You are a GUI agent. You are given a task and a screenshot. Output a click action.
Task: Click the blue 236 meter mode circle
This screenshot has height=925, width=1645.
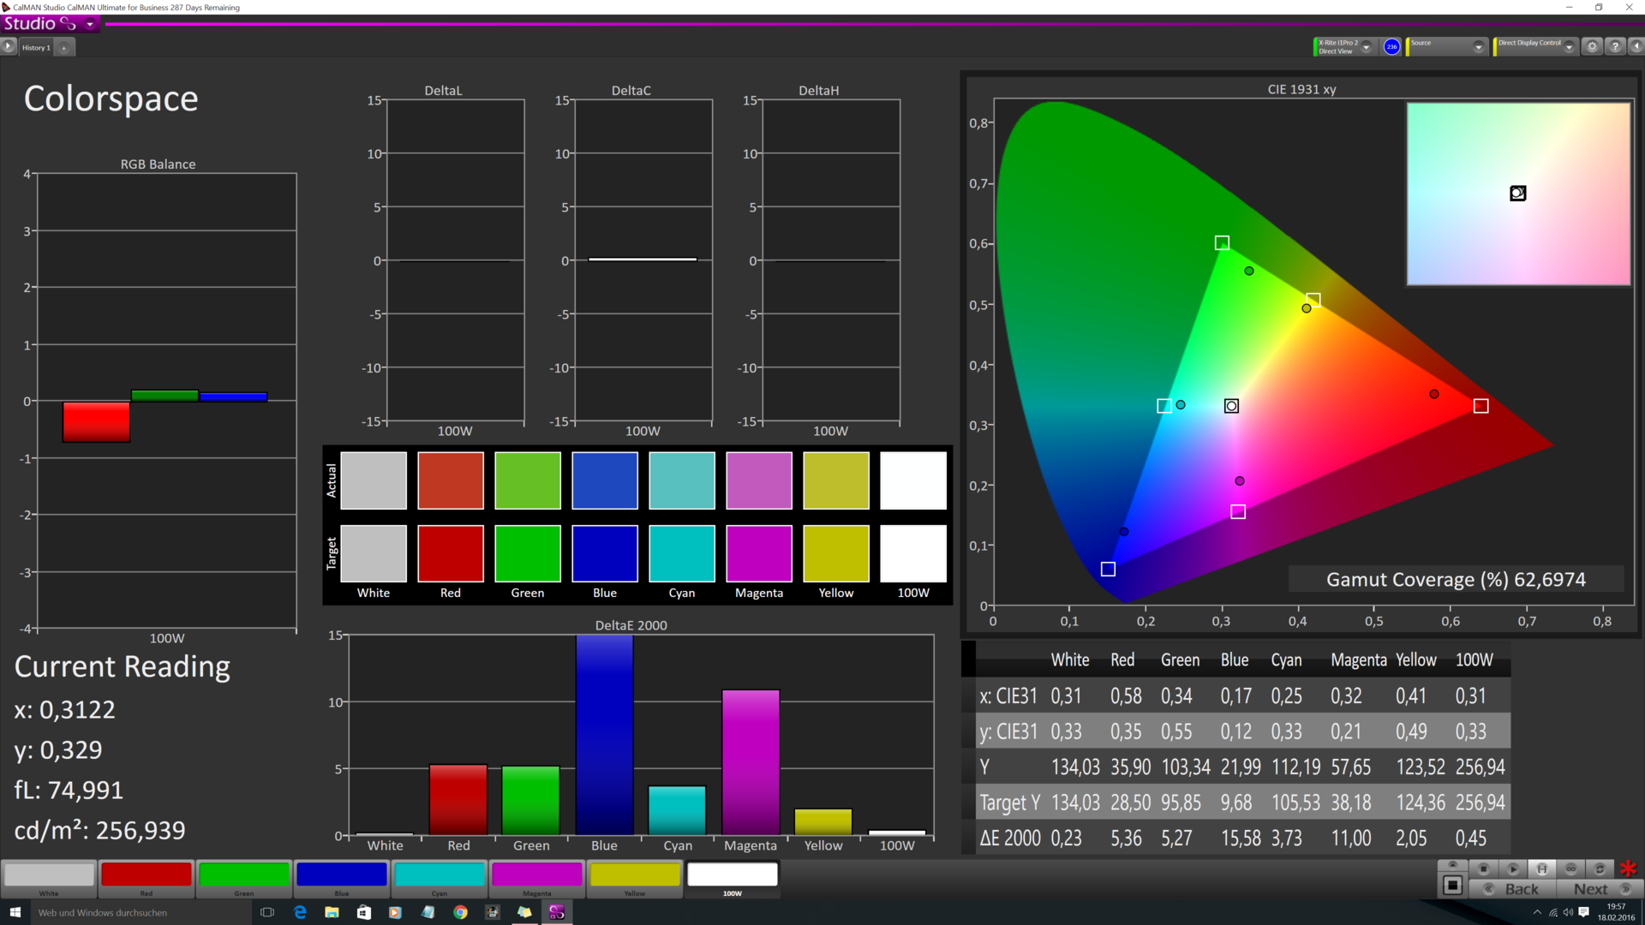point(1391,47)
